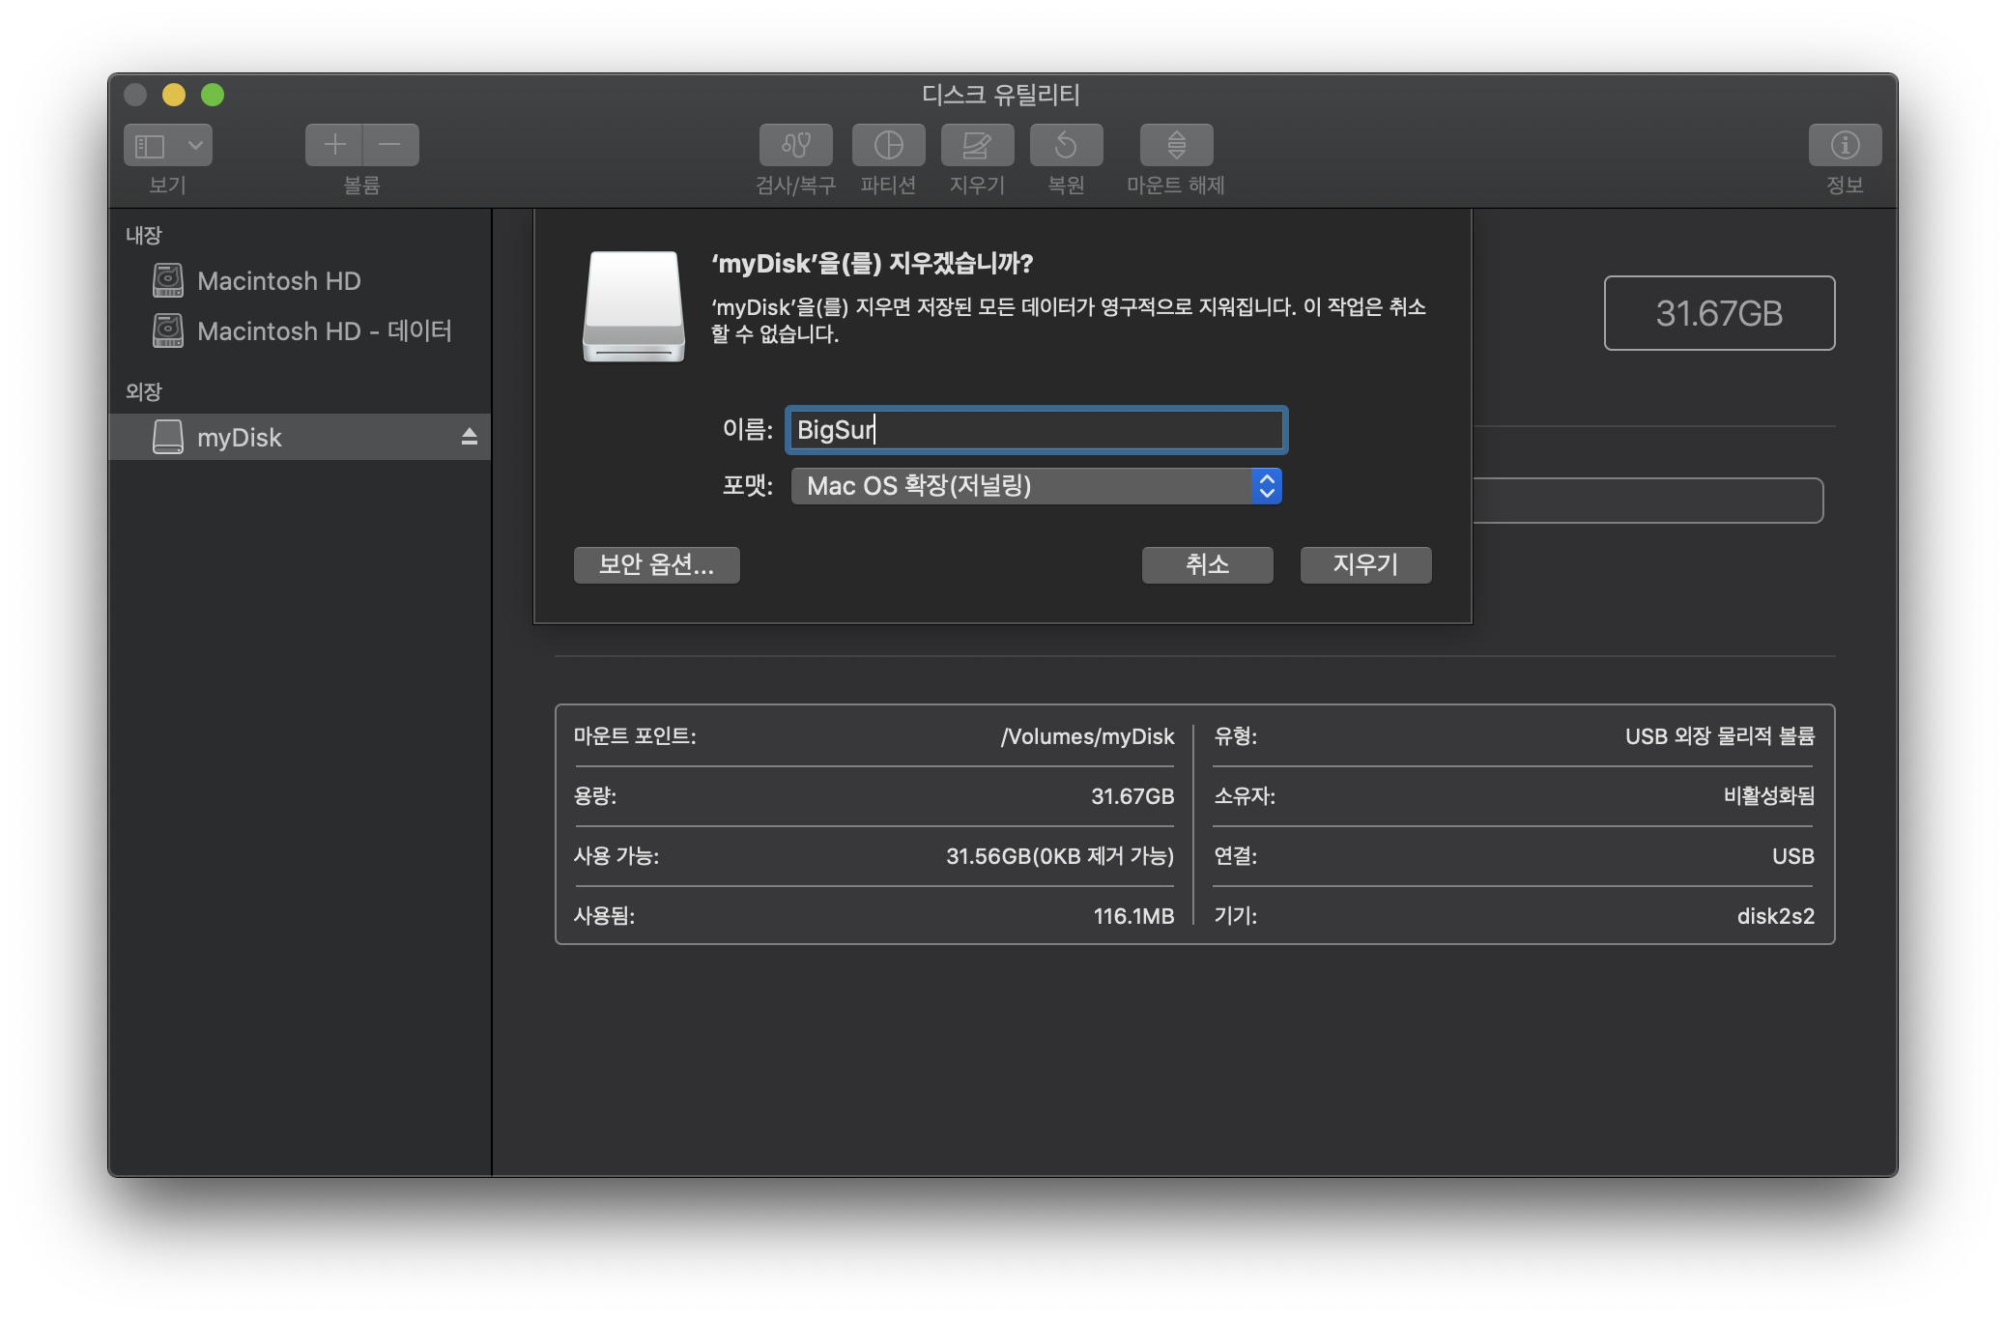Screen dimensions: 2006x1320
Task: Open the Info (정보) toolbar button
Action: pos(1844,145)
